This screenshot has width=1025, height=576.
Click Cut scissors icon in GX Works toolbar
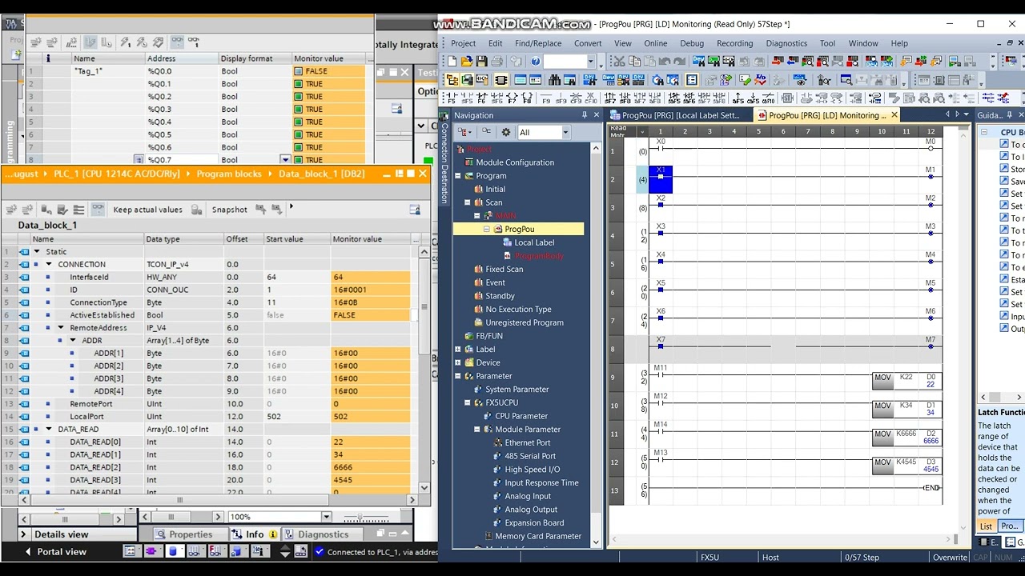click(619, 61)
